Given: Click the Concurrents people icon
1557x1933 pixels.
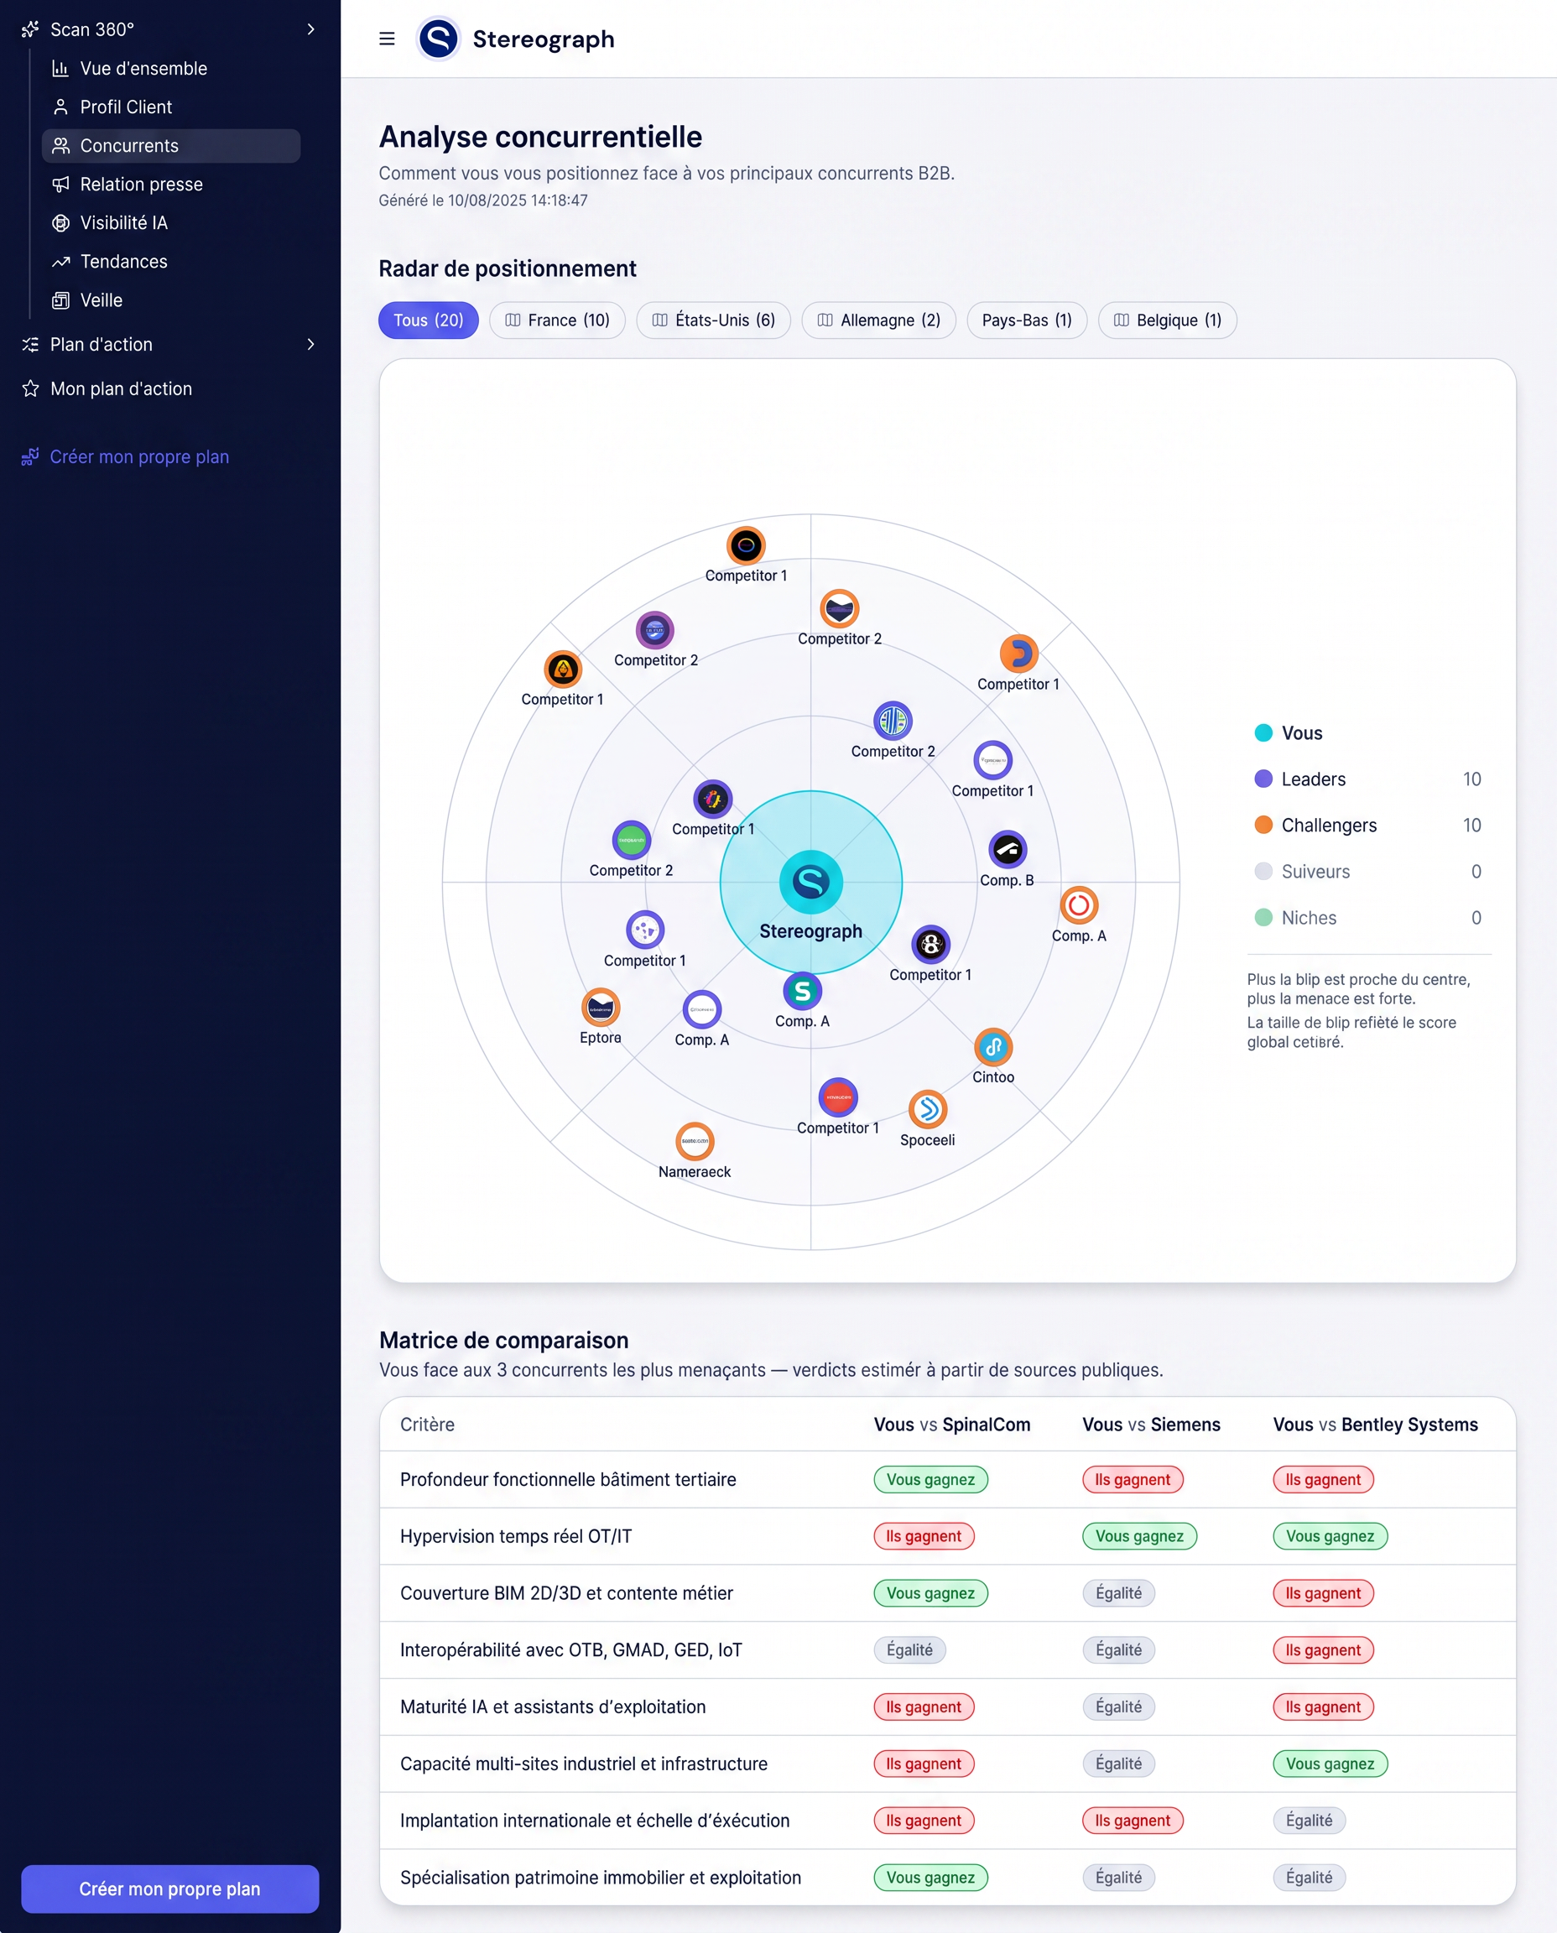Looking at the screenshot, I should (x=60, y=145).
